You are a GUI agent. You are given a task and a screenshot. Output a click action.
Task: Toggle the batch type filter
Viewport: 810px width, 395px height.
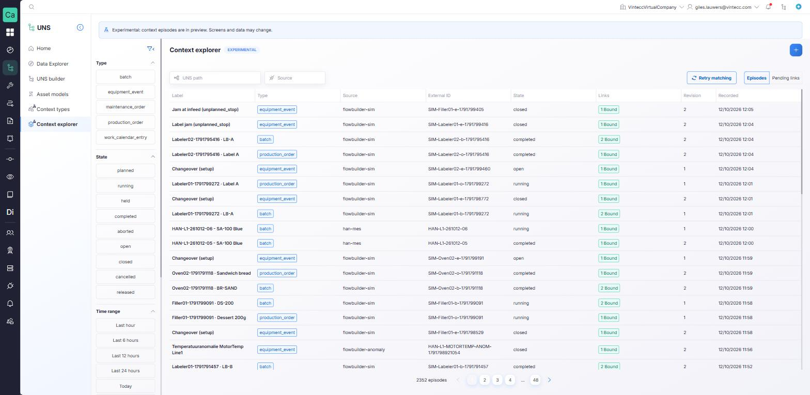tap(126, 77)
